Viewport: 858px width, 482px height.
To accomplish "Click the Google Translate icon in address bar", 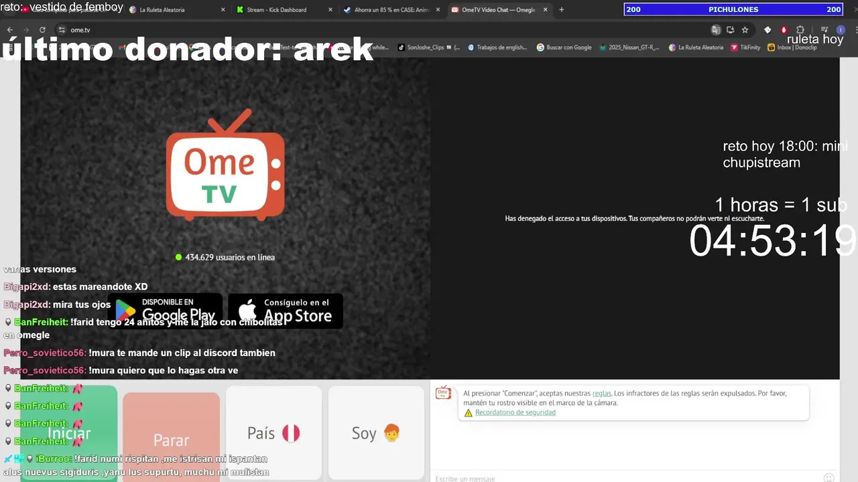I will point(716,30).
